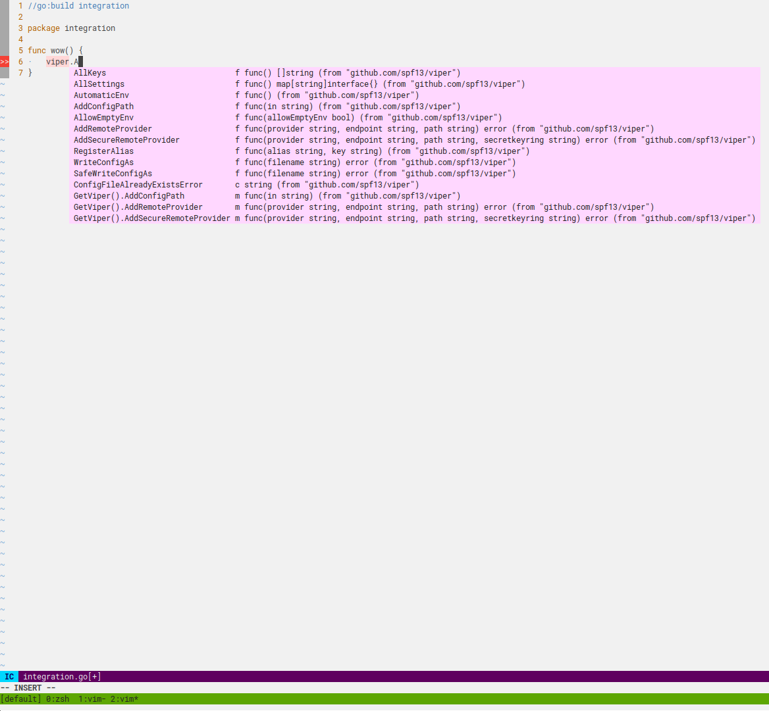Click AllSettings 'map[string]interface{}' signature
769x711 pixels.
pos(327,84)
